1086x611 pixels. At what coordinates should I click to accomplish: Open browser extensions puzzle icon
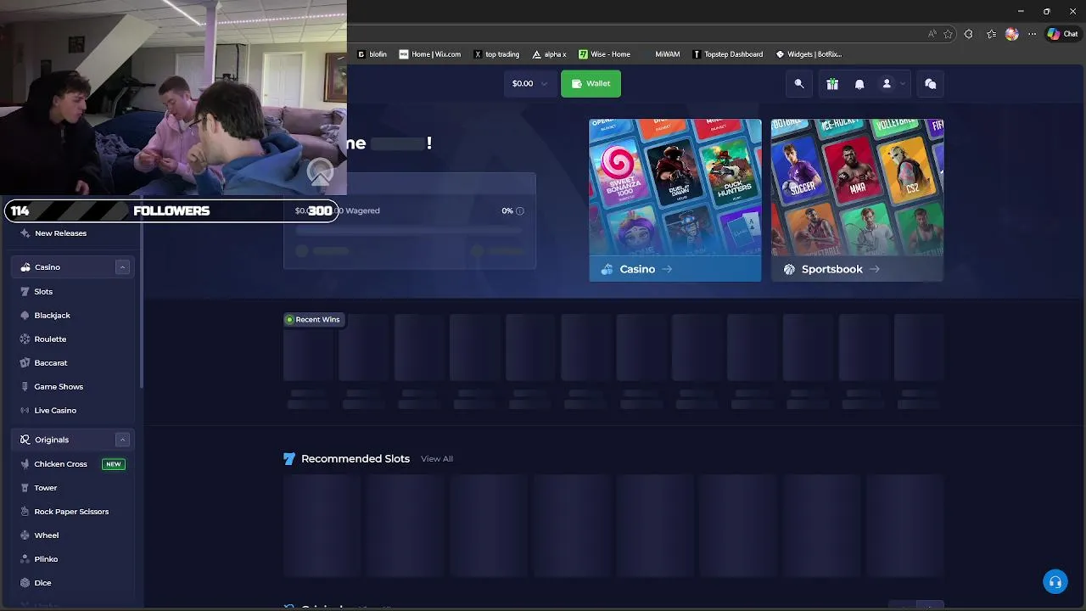pos(968,34)
